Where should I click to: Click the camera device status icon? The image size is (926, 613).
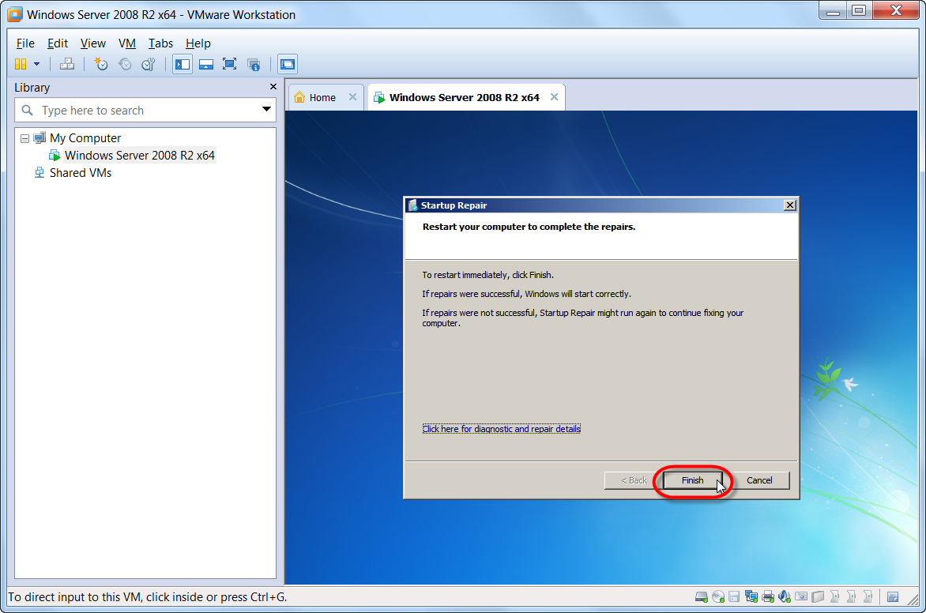[801, 597]
